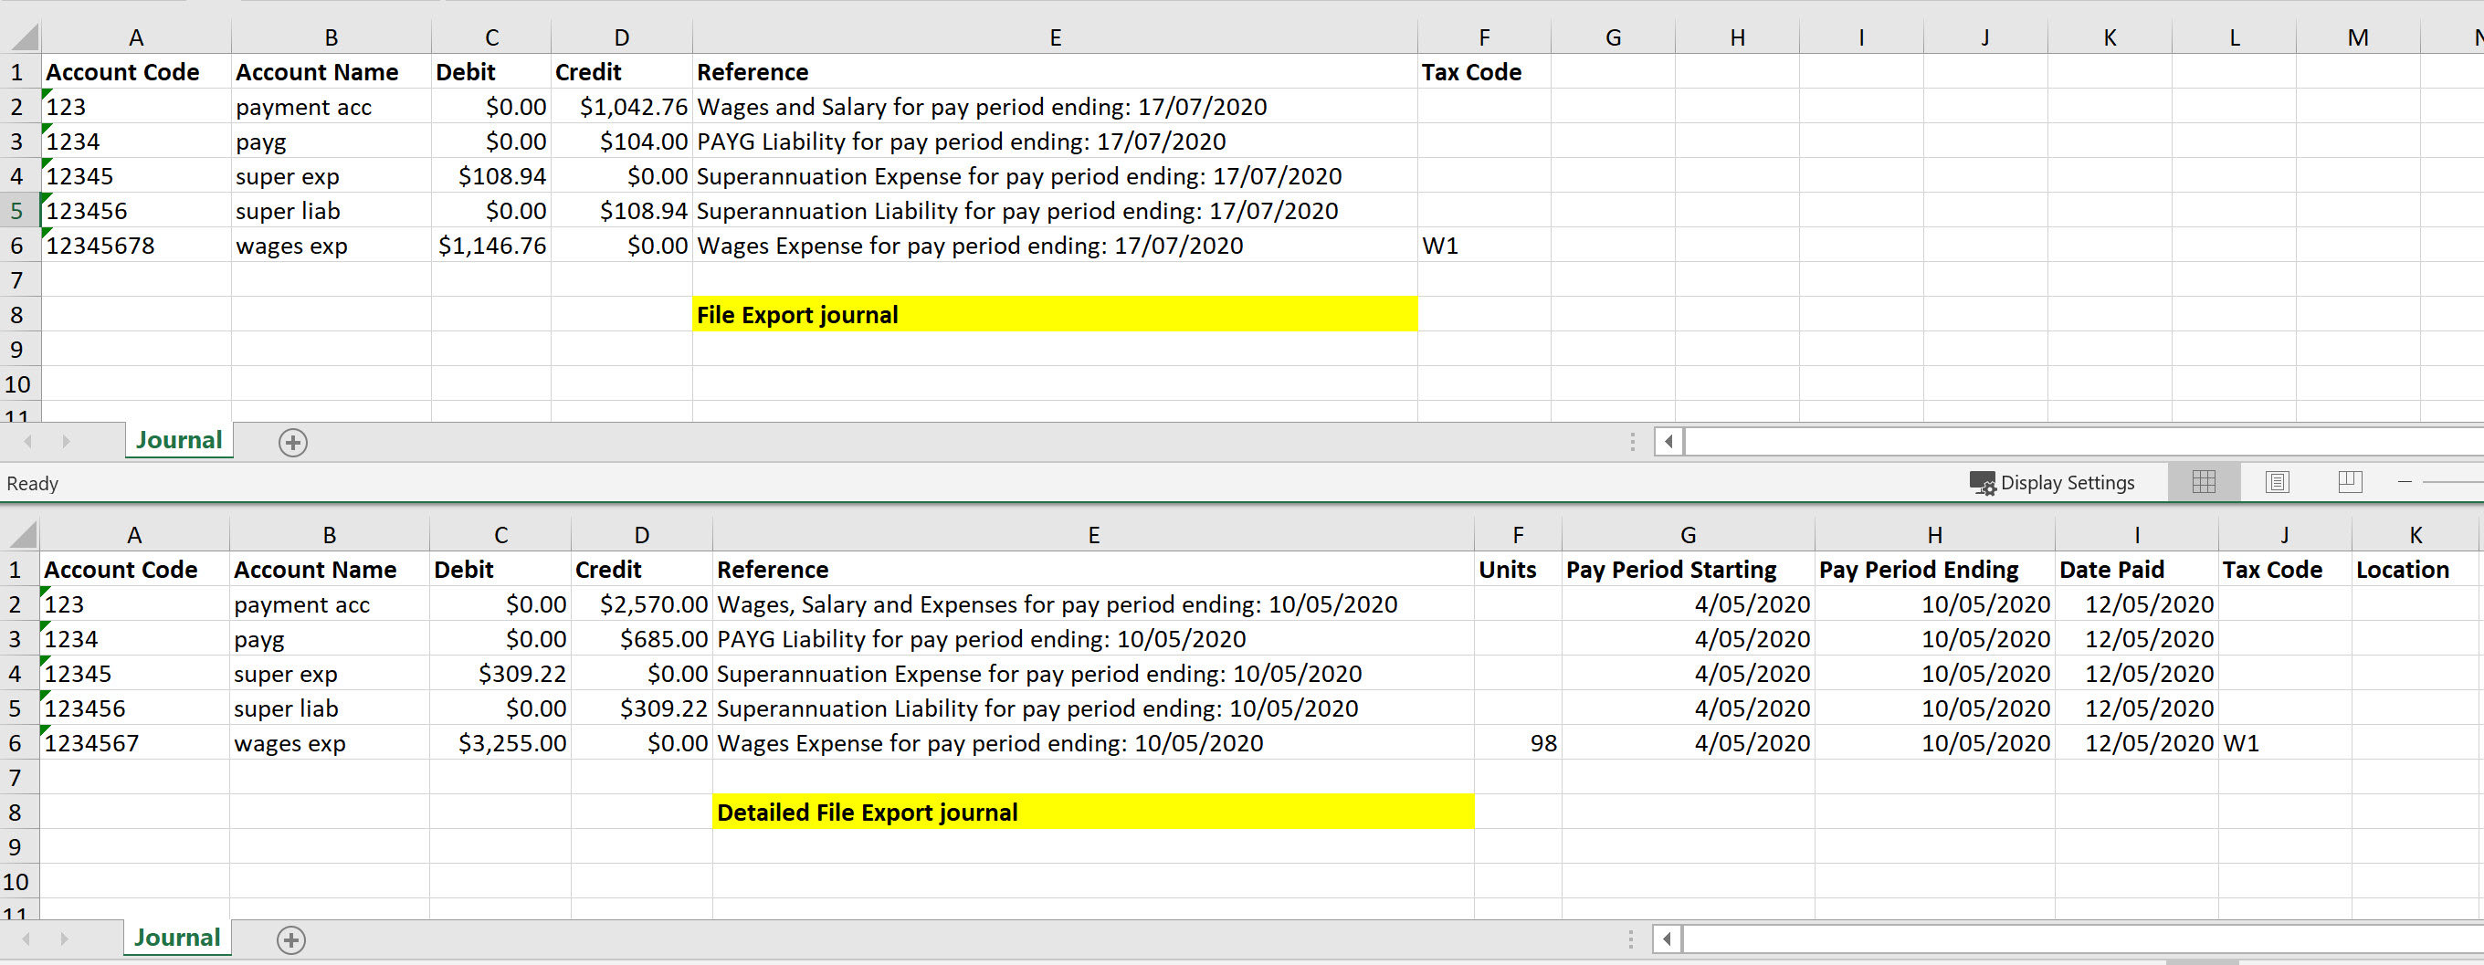
Task: Click tab-split handle dots in top workbook
Action: 1632,442
